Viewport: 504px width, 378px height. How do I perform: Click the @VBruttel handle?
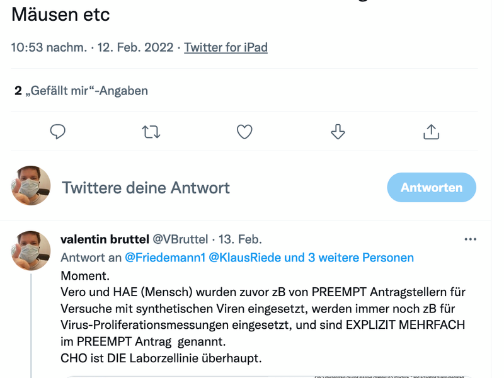coord(180,239)
